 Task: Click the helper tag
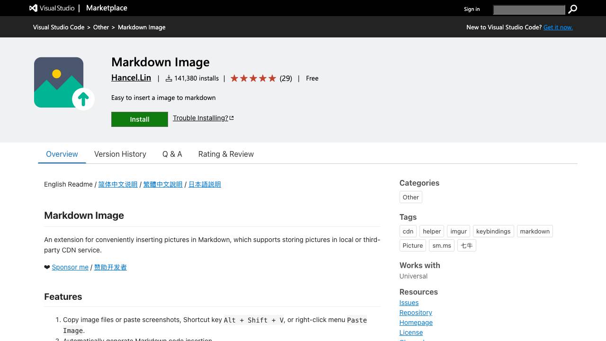tap(432, 231)
